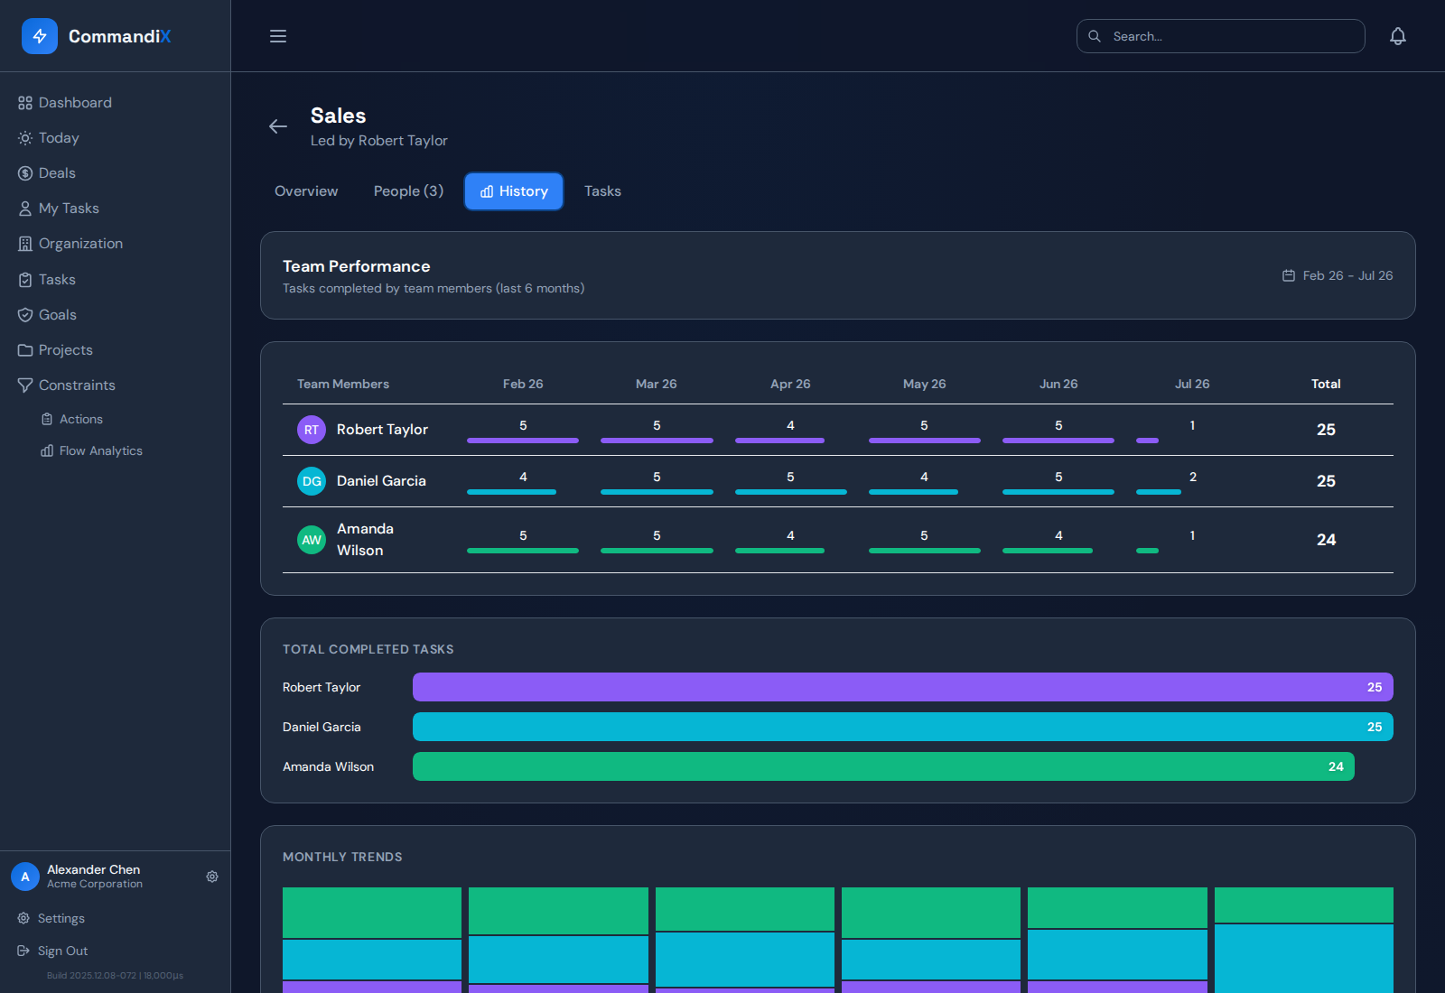Screen dimensions: 1445x993
Task: Click Amanda Wilson's total 24
Action: (1326, 540)
